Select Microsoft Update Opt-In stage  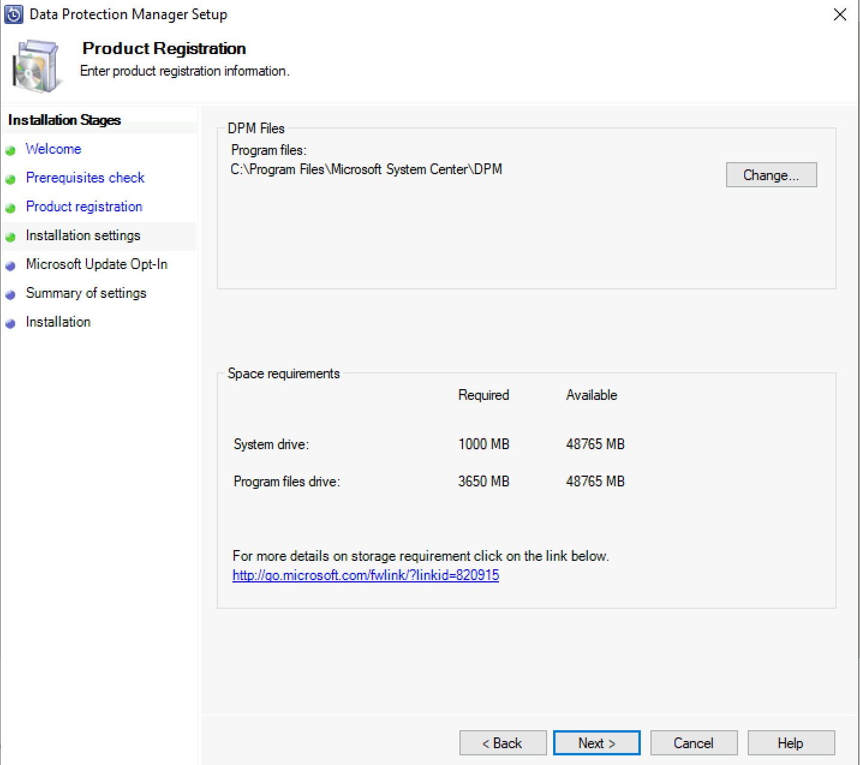click(97, 264)
